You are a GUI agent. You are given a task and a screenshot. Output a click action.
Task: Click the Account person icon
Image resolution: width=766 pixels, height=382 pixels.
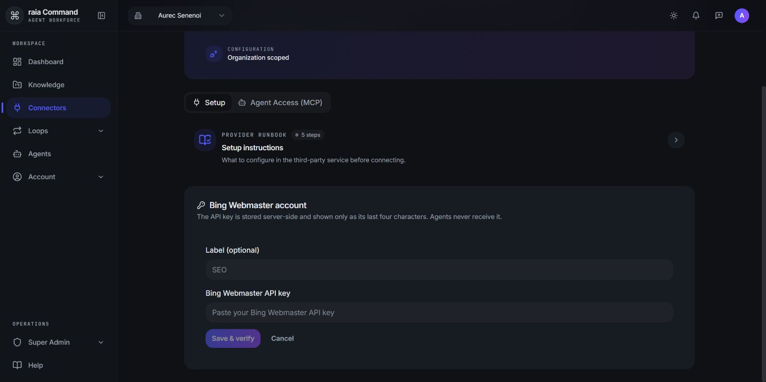(17, 177)
